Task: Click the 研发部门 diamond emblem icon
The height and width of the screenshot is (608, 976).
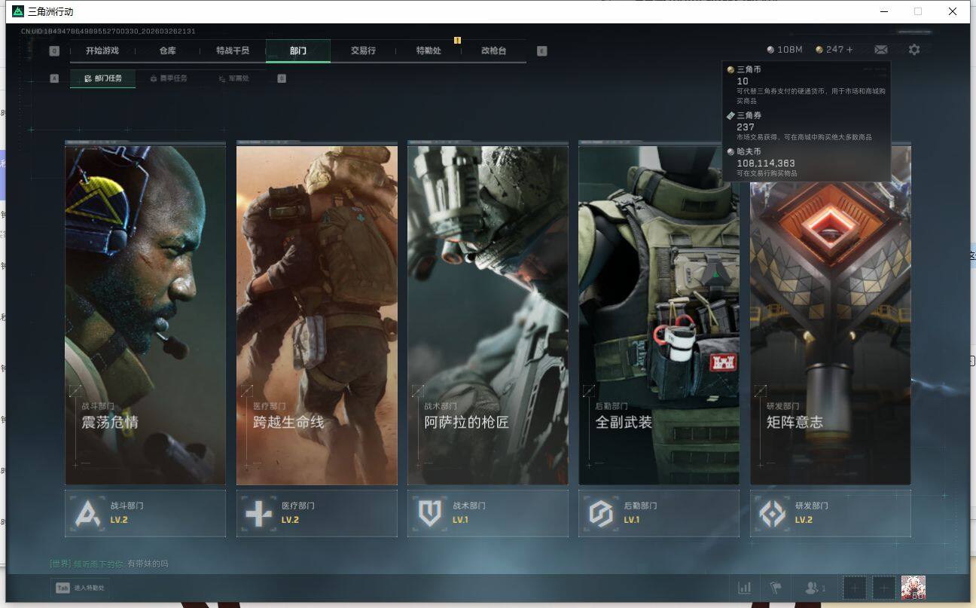Action: pyautogui.click(x=772, y=514)
